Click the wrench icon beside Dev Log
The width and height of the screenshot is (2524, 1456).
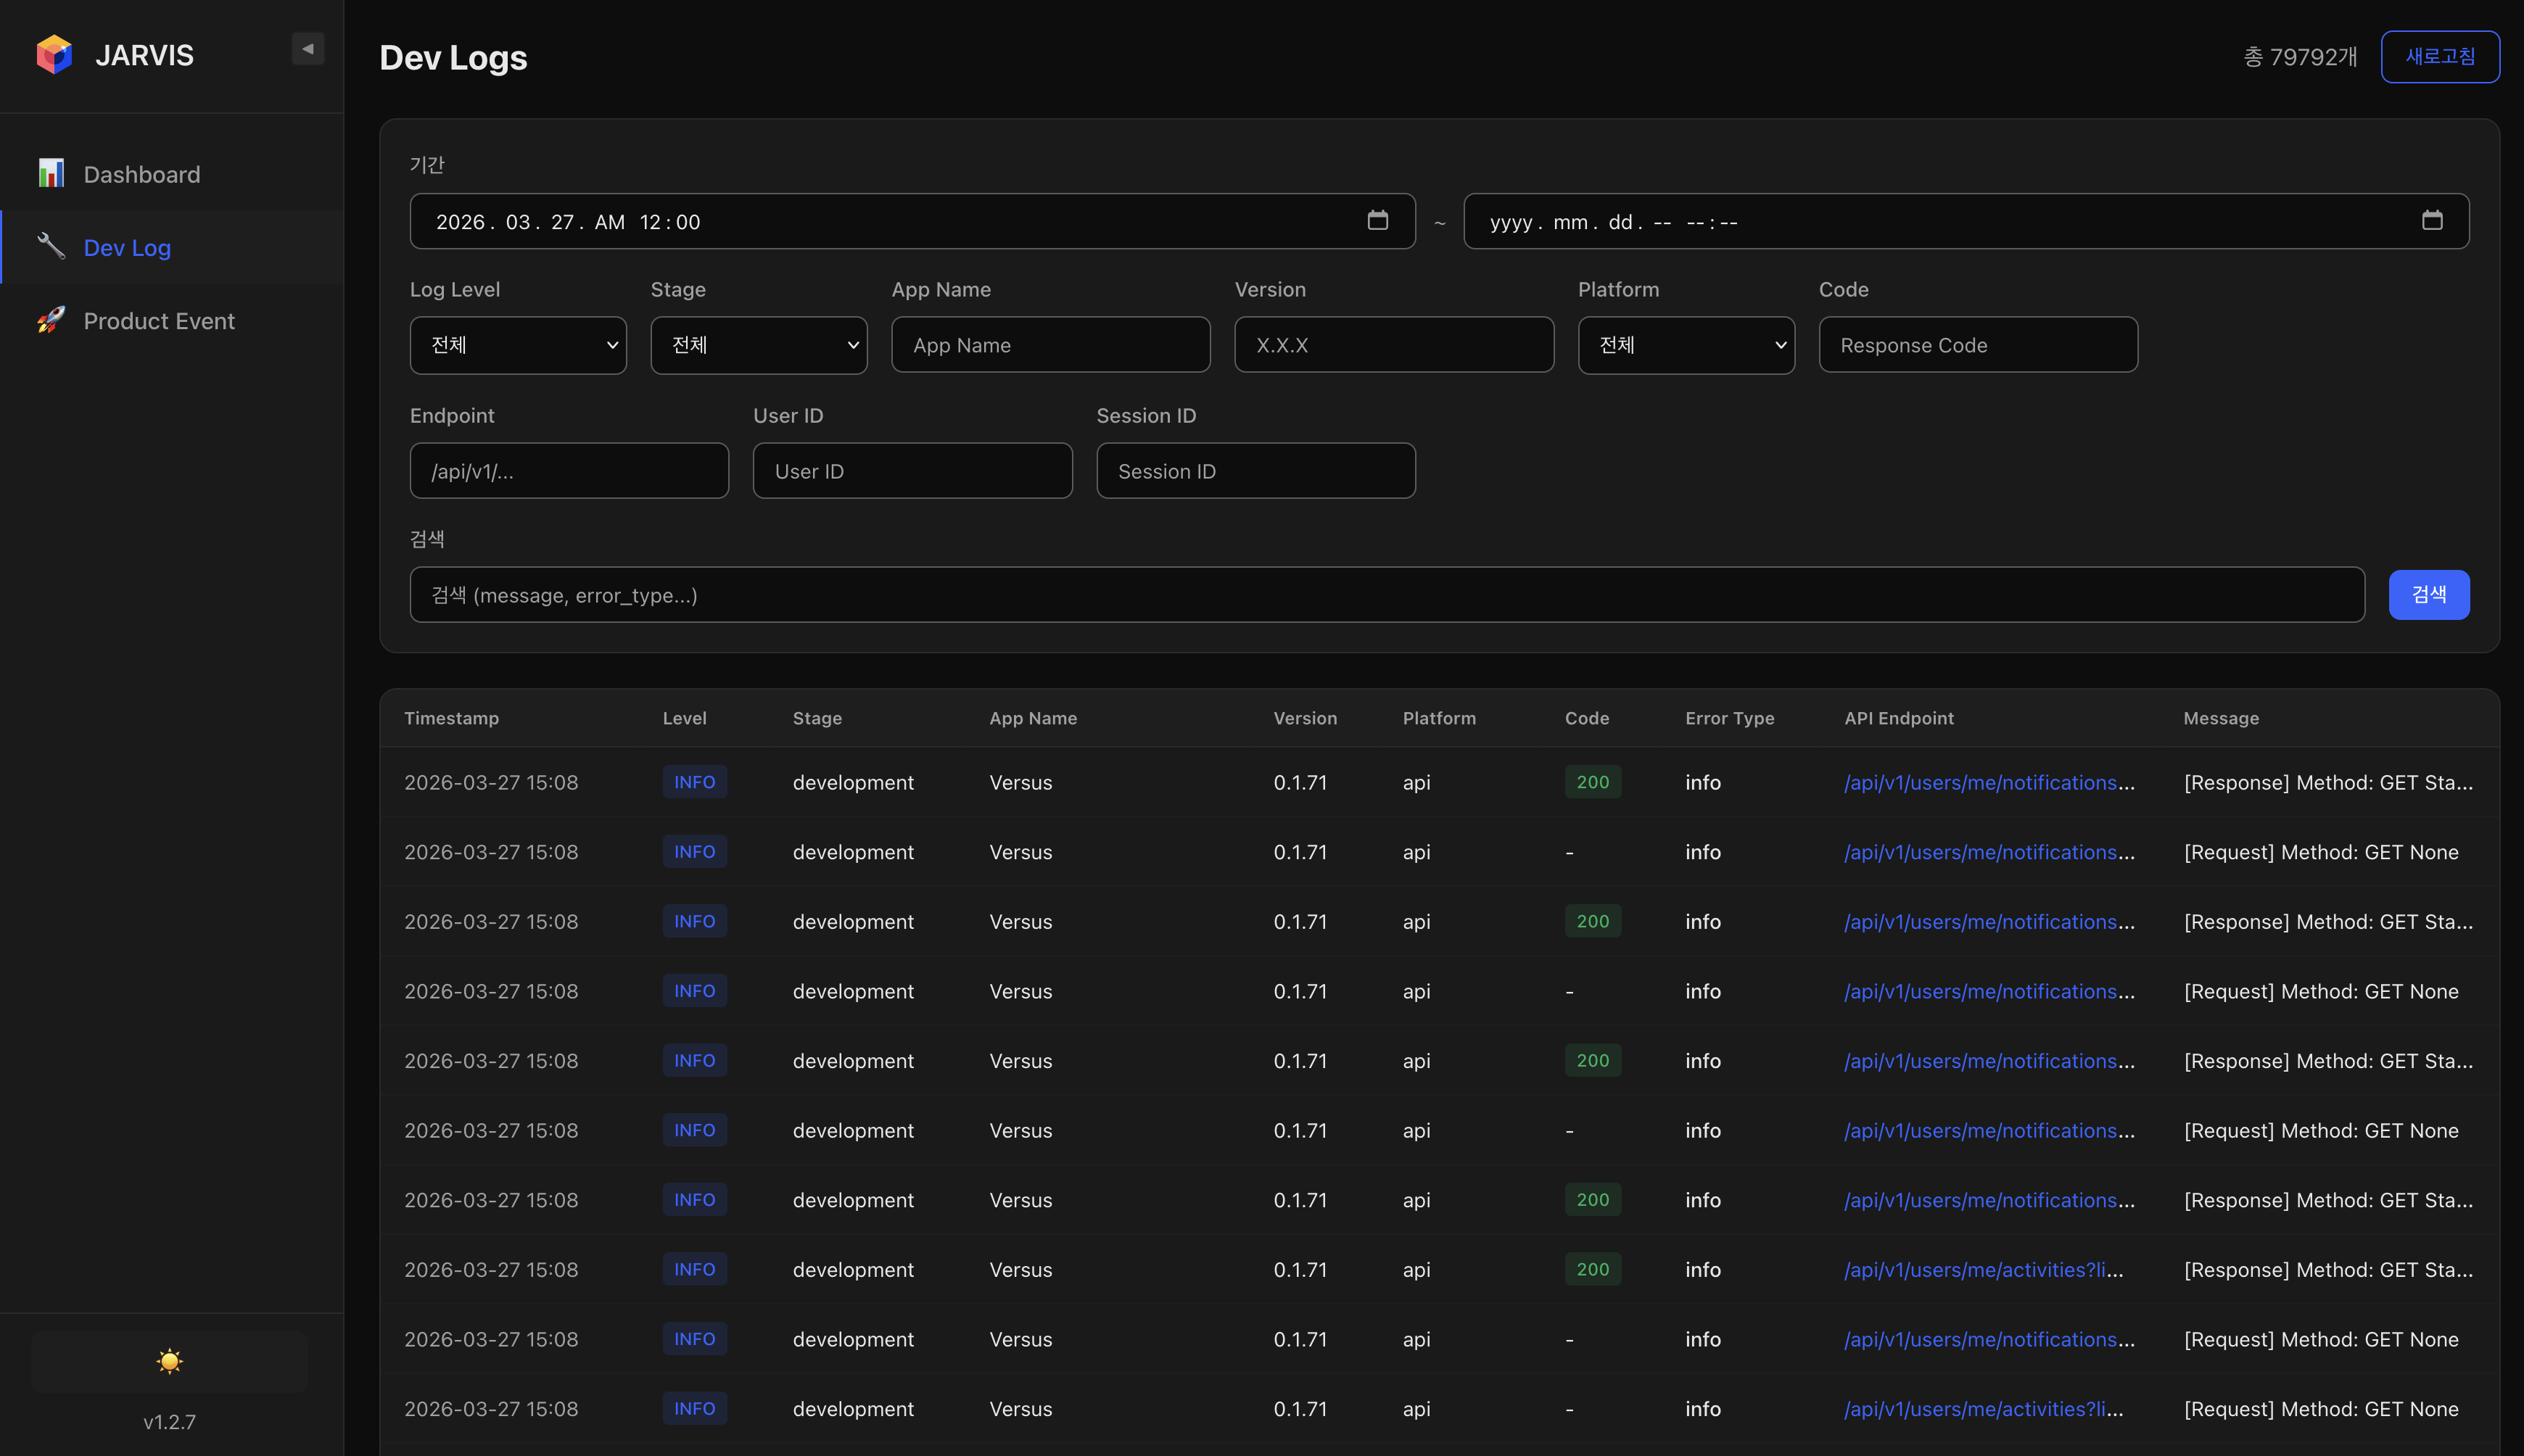pyautogui.click(x=51, y=247)
